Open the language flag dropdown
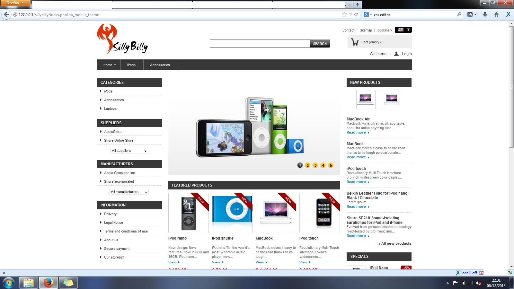The width and height of the screenshot is (514, 289). (403, 30)
